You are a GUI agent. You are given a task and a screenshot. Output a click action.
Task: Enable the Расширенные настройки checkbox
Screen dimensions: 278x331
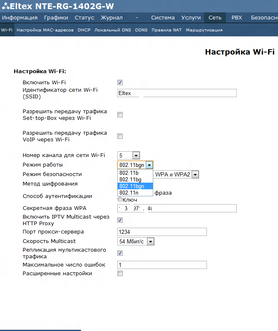pyautogui.click(x=120, y=274)
